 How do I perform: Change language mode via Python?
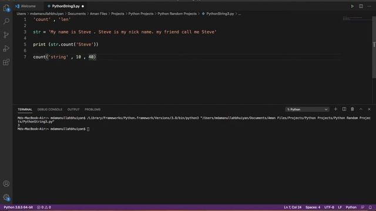[351, 207]
